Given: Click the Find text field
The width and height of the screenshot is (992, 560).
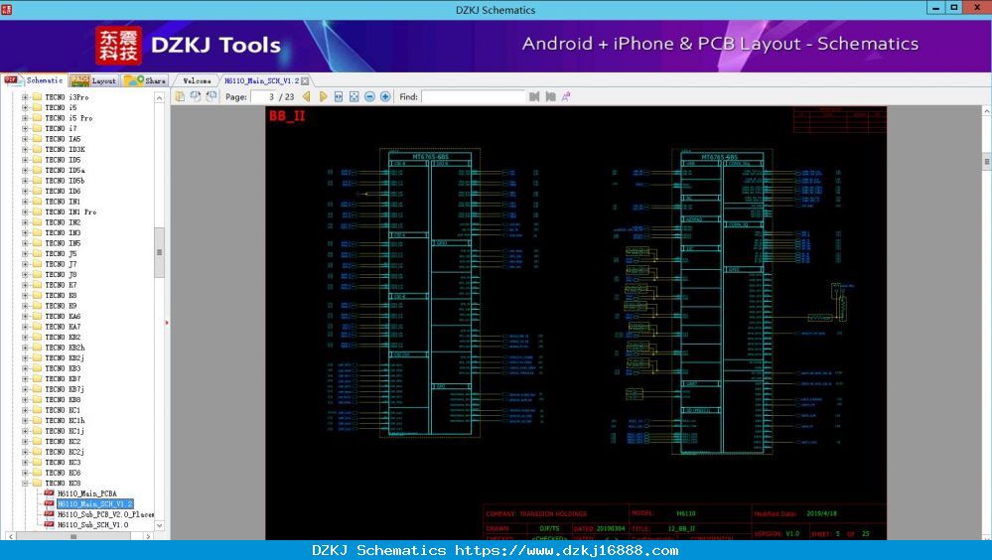Looking at the screenshot, I should click(474, 97).
